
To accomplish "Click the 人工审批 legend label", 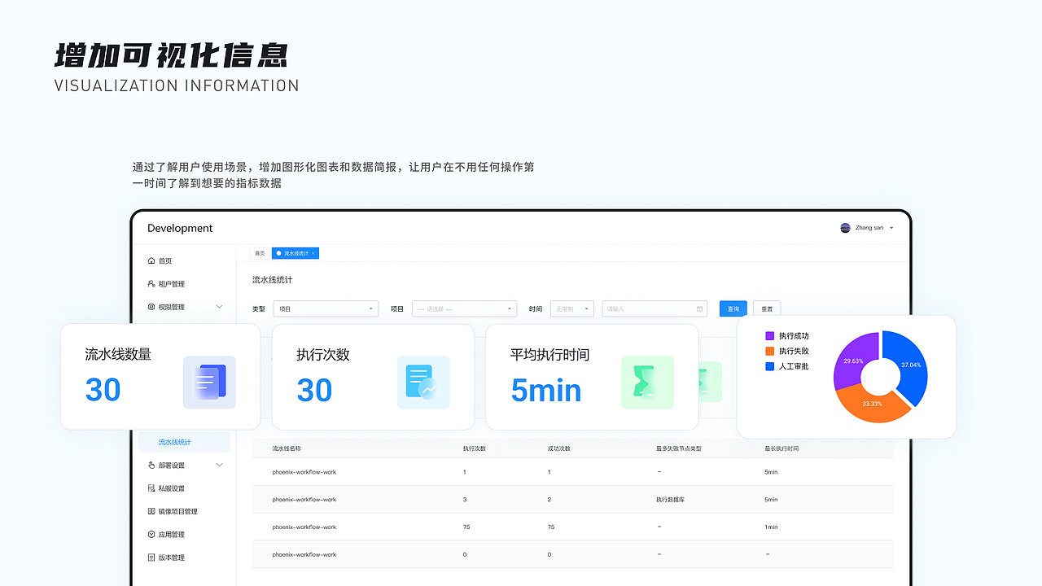I will pyautogui.click(x=794, y=367).
